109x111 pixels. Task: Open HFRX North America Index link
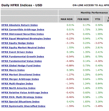(x=19, y=88)
